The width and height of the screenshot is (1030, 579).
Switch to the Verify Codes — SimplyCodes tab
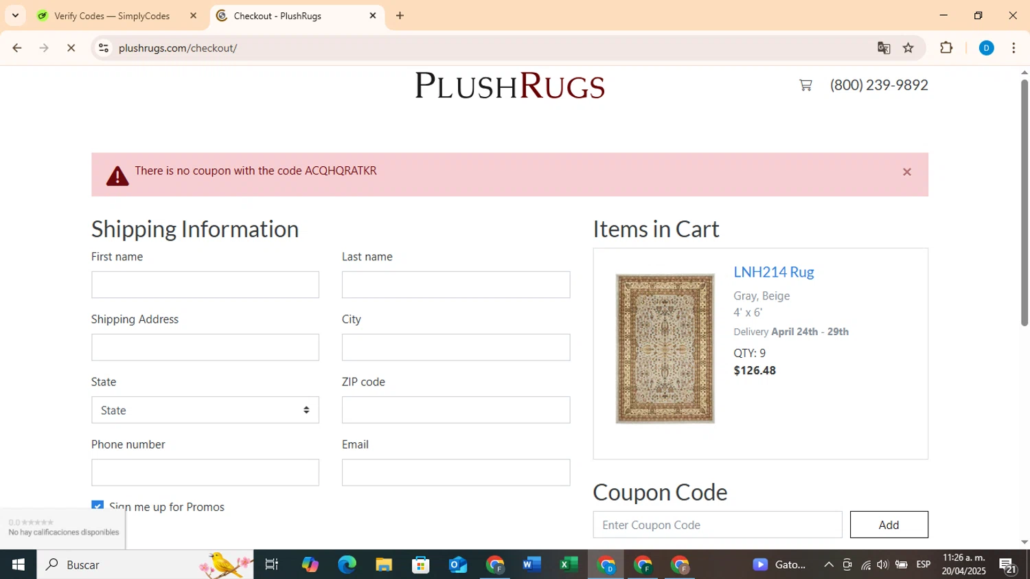click(x=112, y=16)
